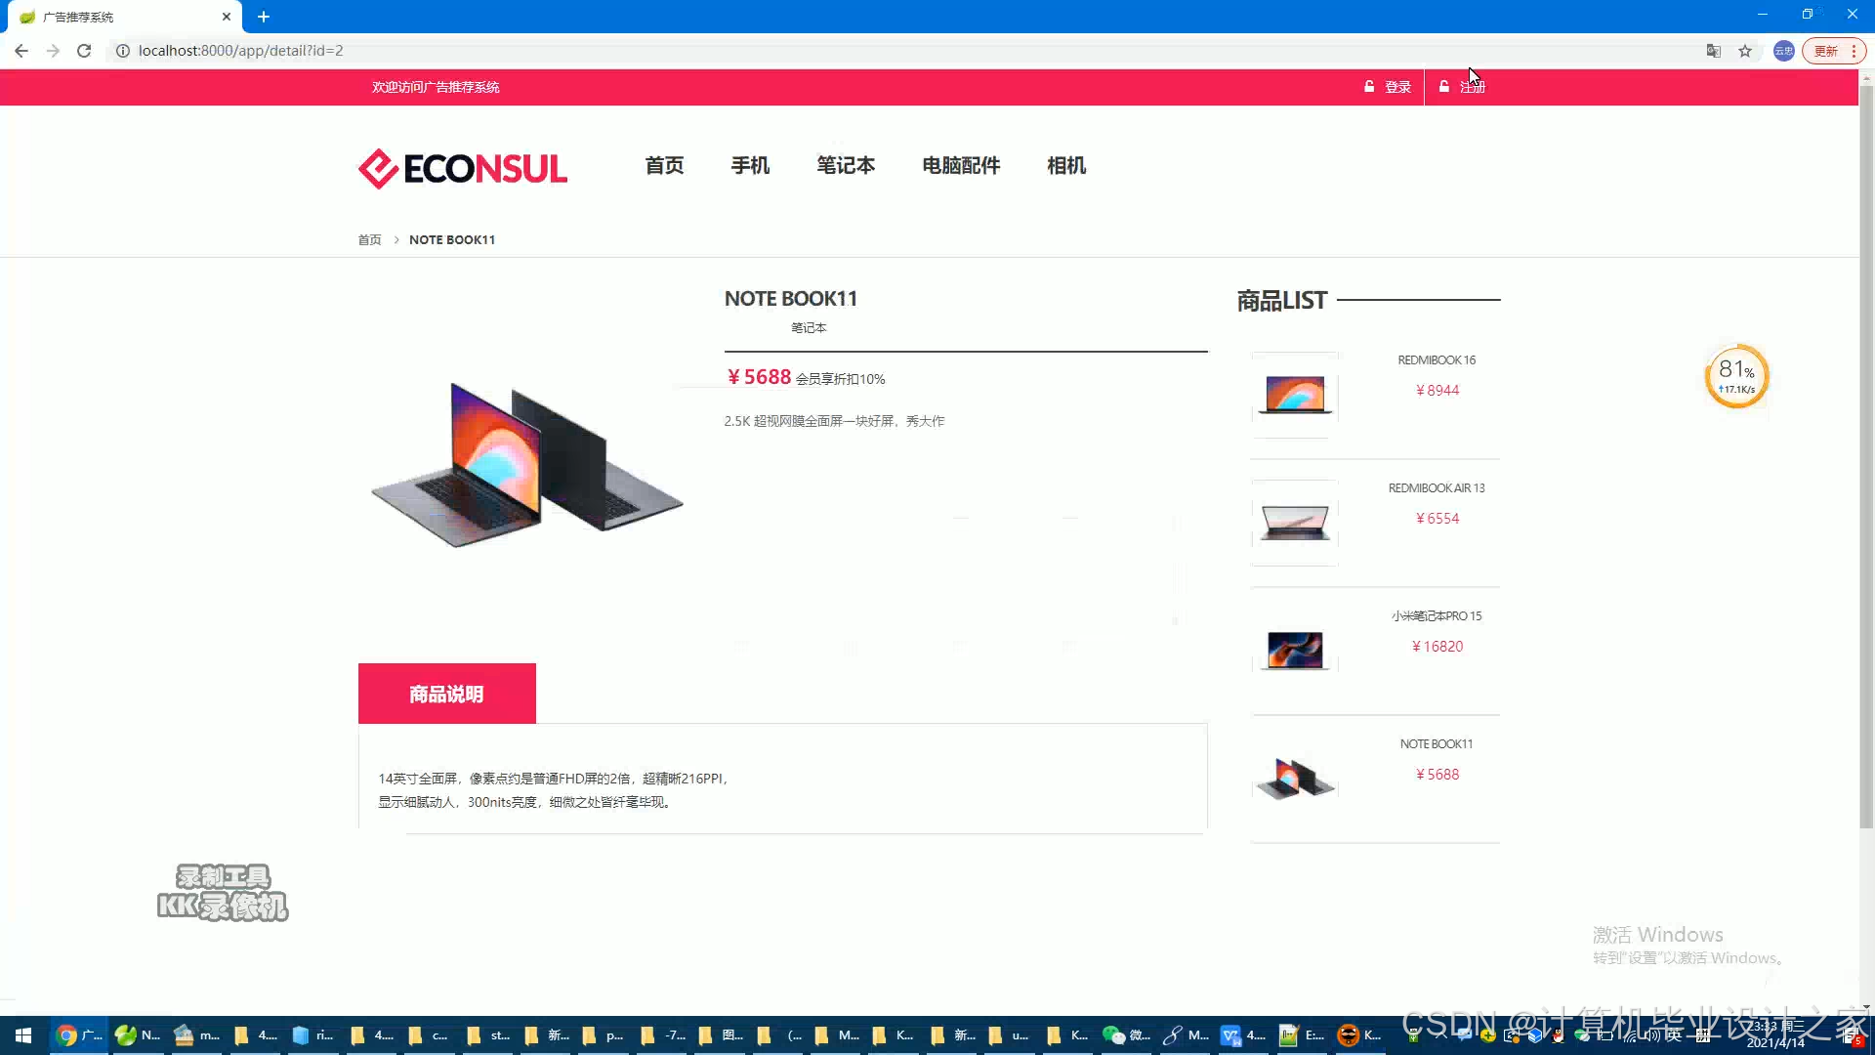Open 笔记本 category menu
Image resolution: width=1875 pixels, height=1055 pixels.
pyautogui.click(x=846, y=165)
